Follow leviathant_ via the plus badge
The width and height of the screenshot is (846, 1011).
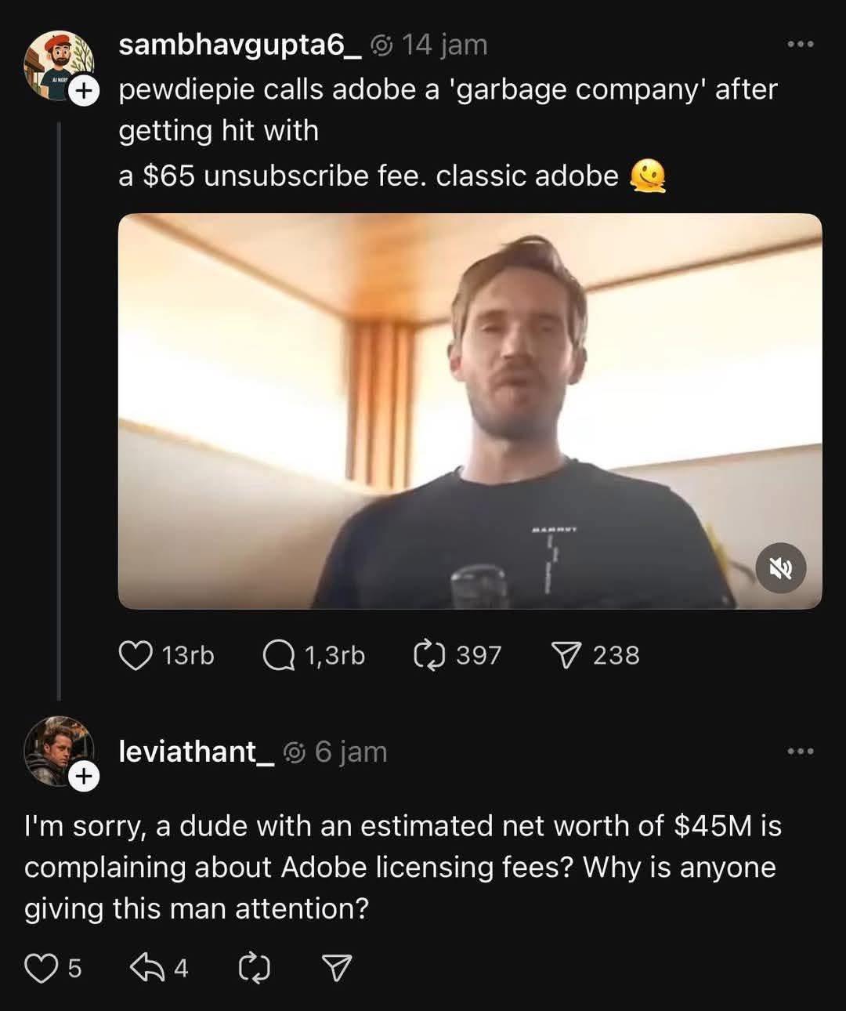[x=82, y=777]
